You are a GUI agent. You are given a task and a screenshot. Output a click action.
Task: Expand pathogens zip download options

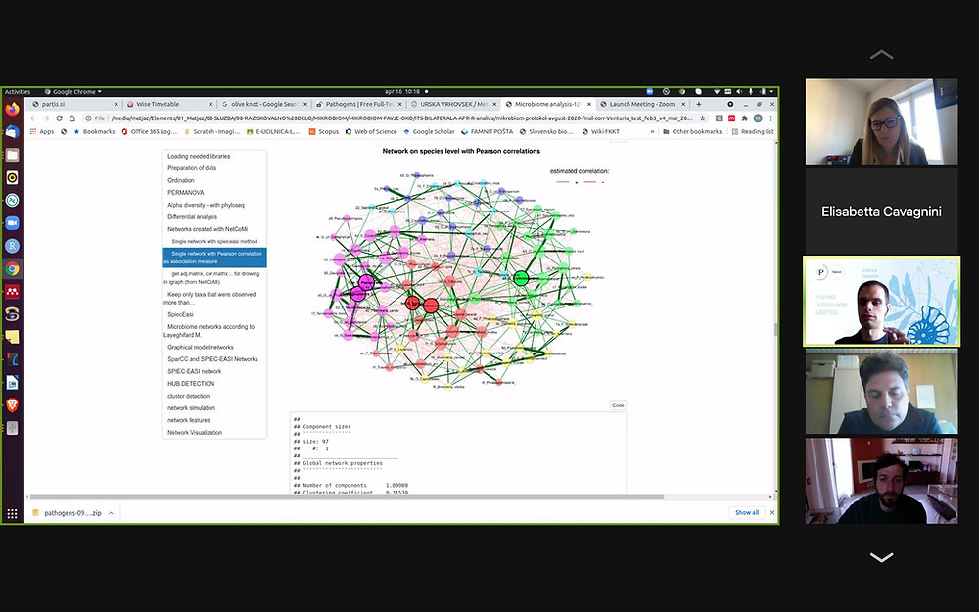click(x=111, y=513)
